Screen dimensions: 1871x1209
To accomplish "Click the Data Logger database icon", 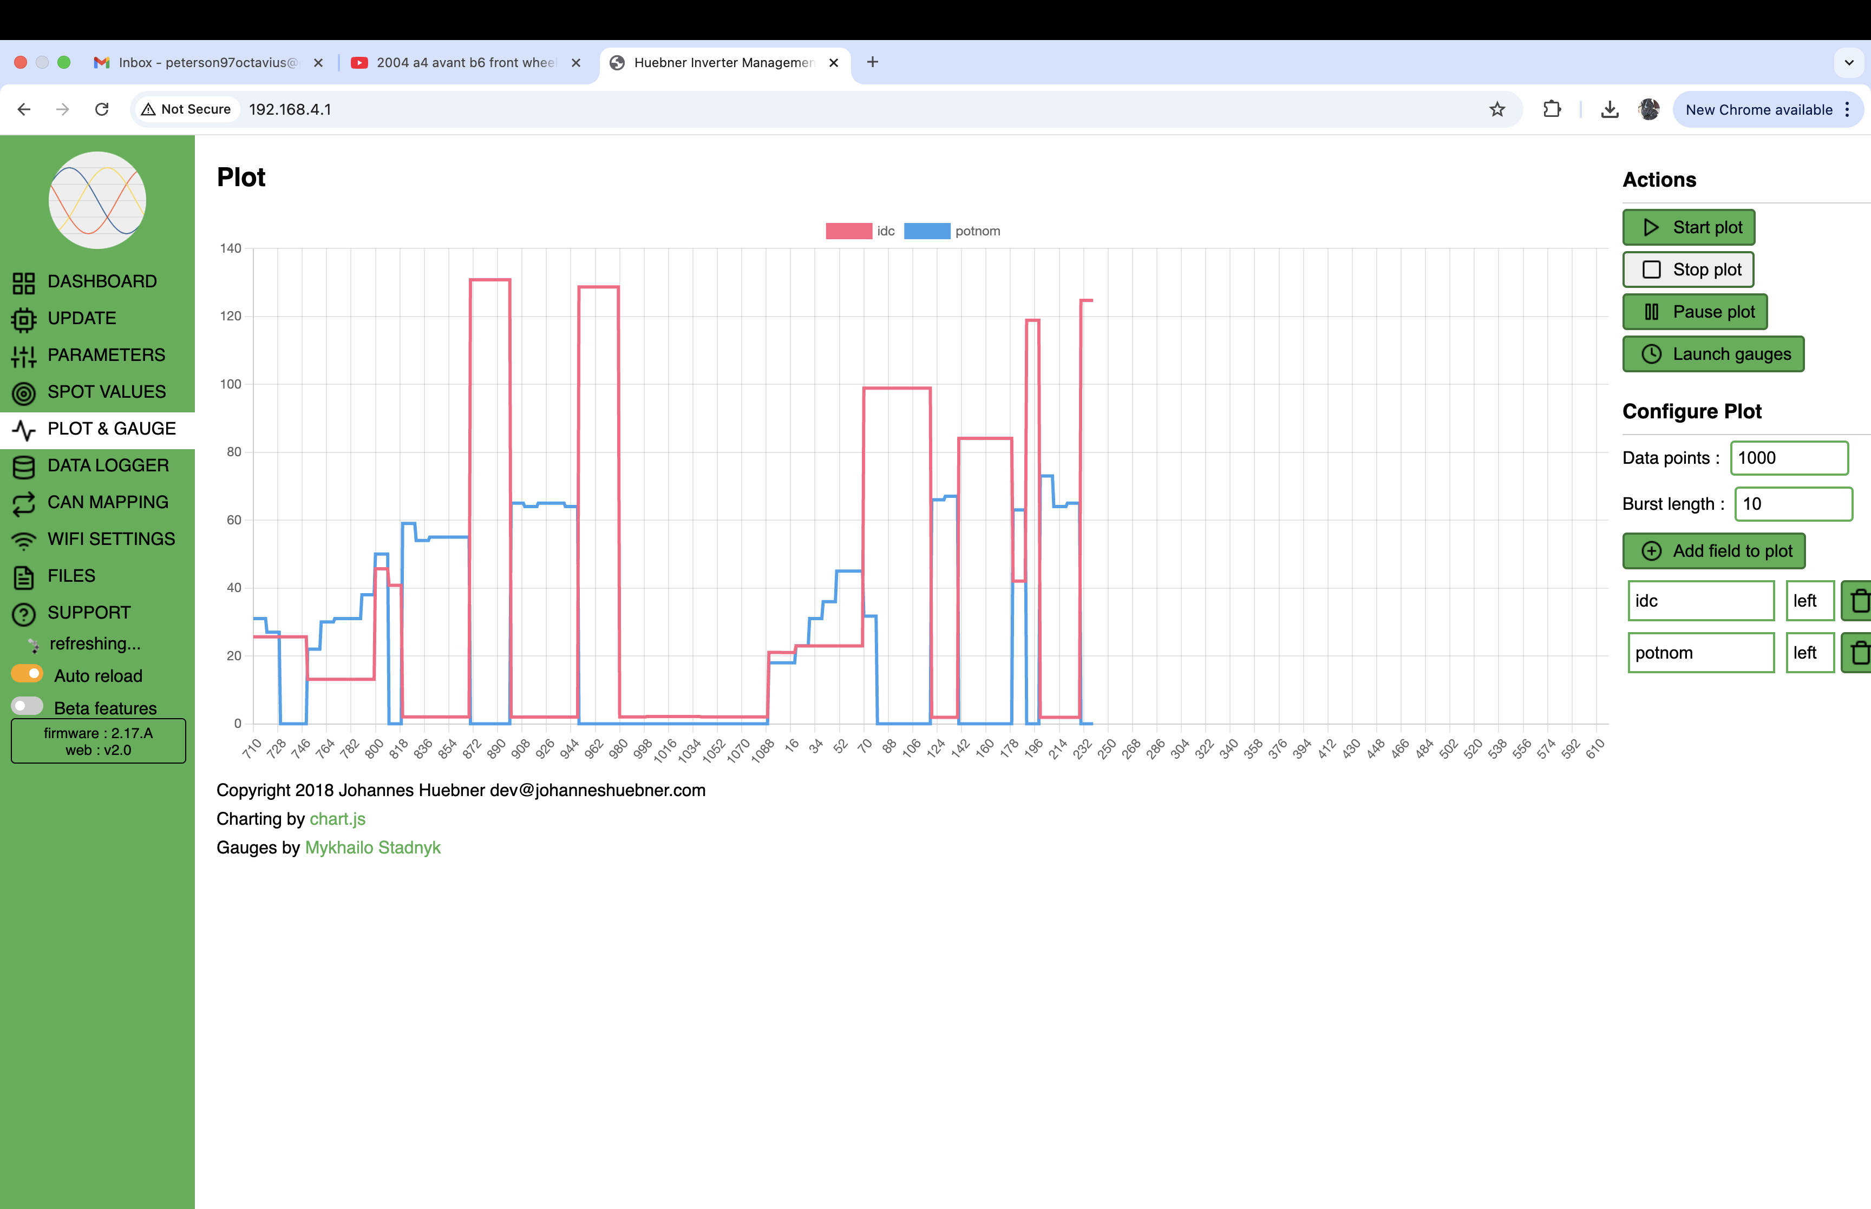I will click(x=24, y=466).
